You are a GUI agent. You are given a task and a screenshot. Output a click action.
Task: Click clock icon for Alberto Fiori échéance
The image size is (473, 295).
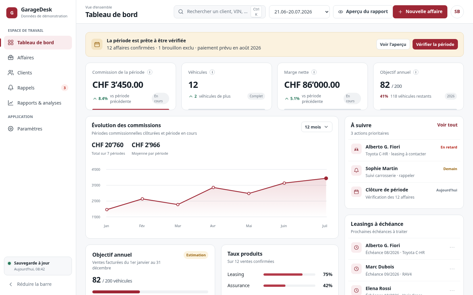356,247
